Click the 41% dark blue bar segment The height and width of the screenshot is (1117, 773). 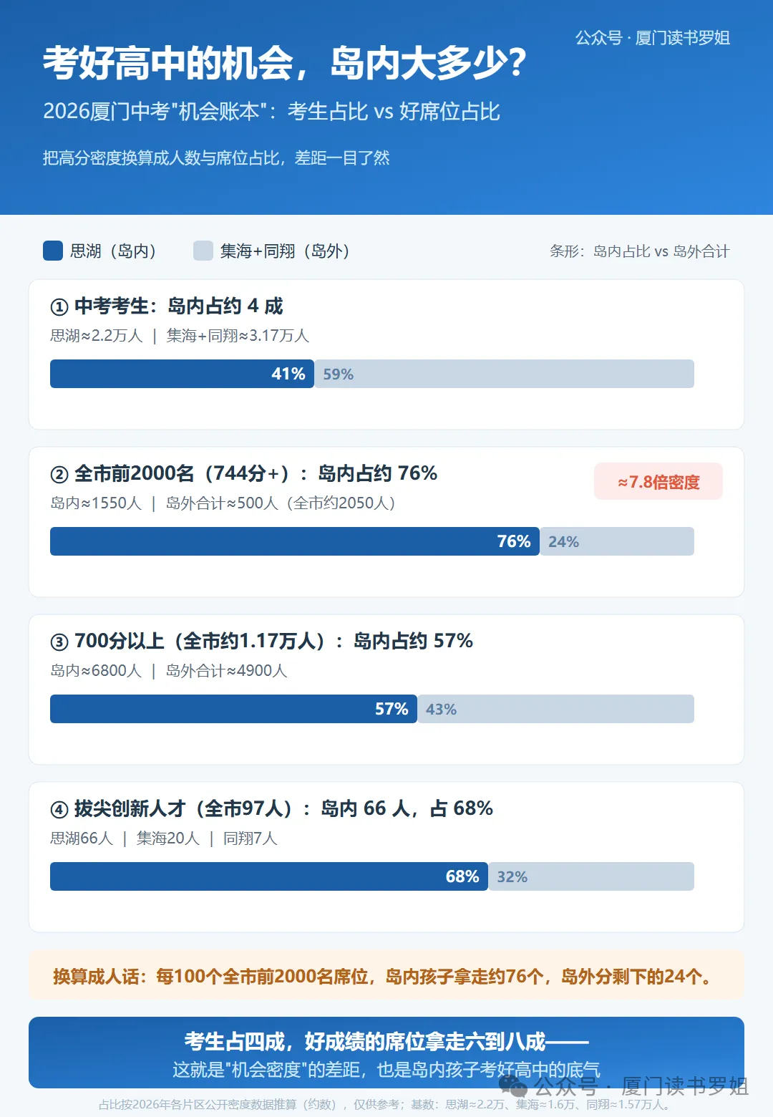[x=182, y=374]
